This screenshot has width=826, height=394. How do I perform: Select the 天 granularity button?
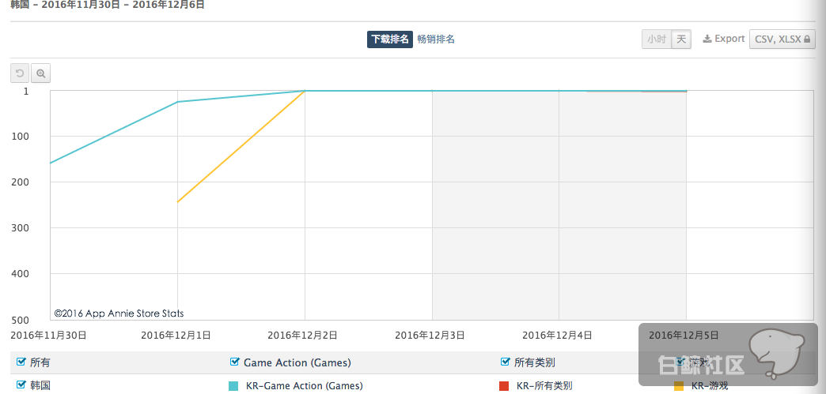[681, 39]
